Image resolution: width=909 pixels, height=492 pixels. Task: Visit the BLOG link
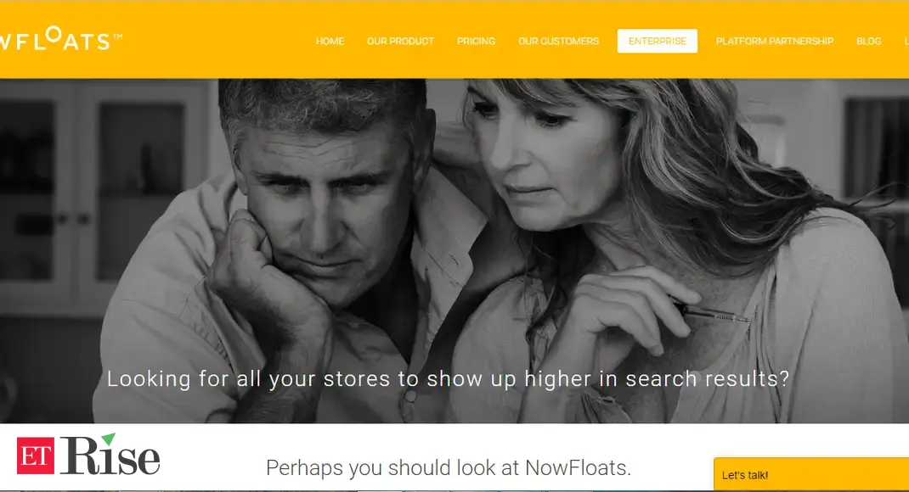tap(868, 41)
